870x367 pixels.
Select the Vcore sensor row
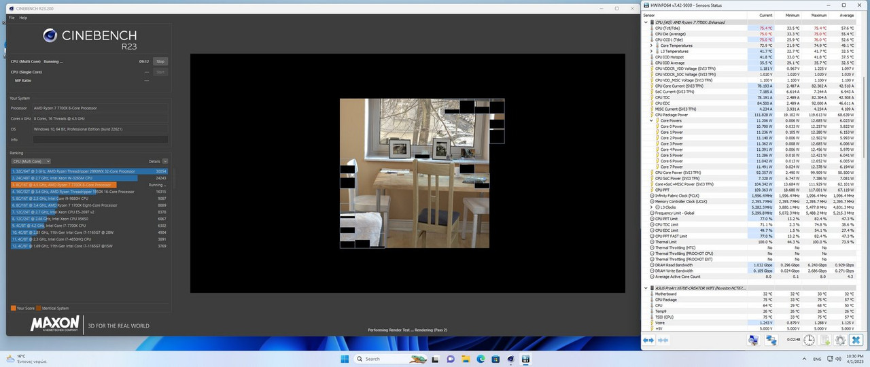pyautogui.click(x=749, y=322)
